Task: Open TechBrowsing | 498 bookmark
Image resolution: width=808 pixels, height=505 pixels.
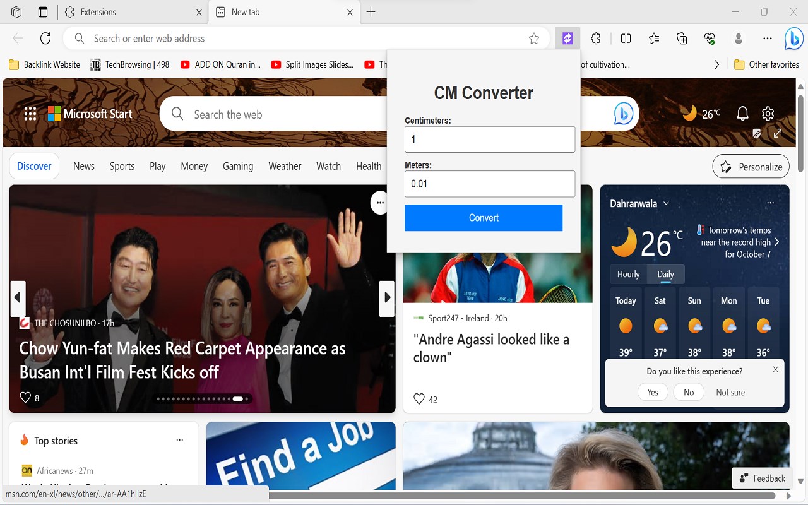Action: (130, 64)
